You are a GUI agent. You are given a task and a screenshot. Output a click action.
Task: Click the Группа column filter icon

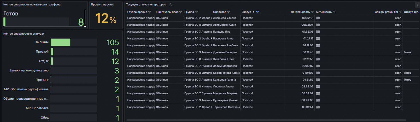(197, 12)
